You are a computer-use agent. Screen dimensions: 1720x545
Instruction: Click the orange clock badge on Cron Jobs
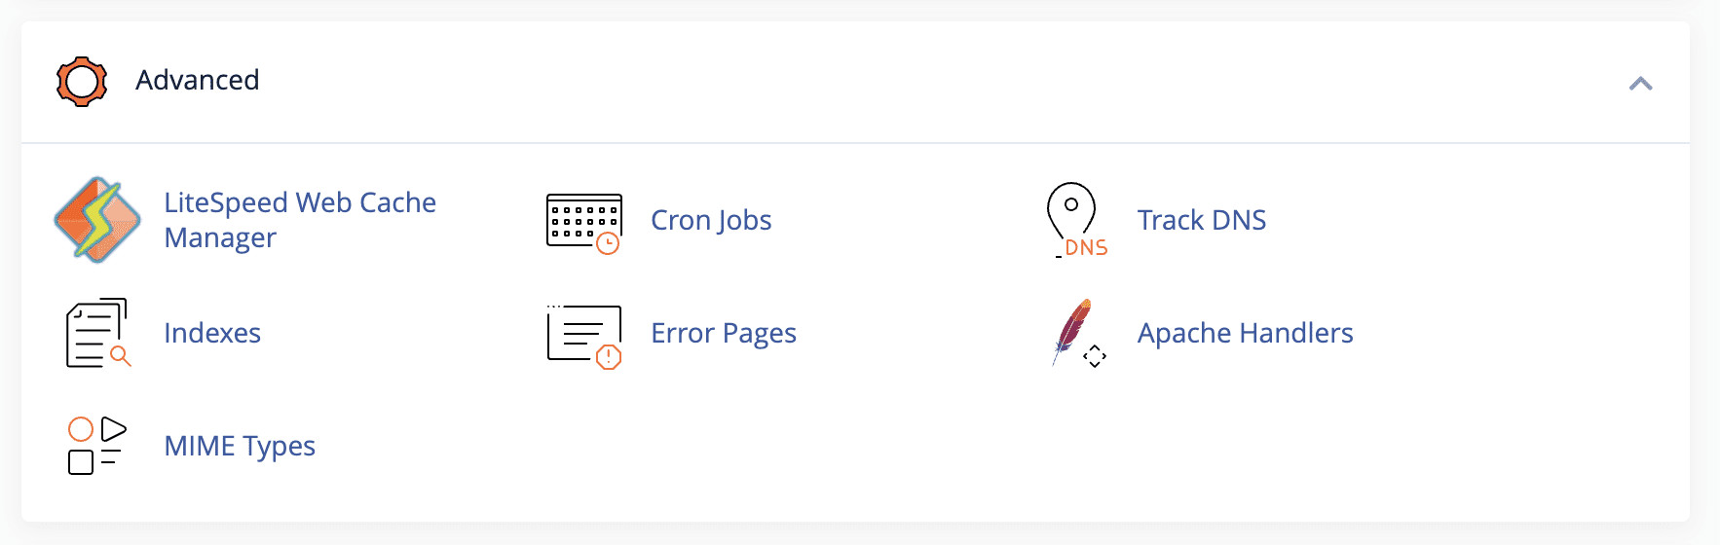pos(608,243)
